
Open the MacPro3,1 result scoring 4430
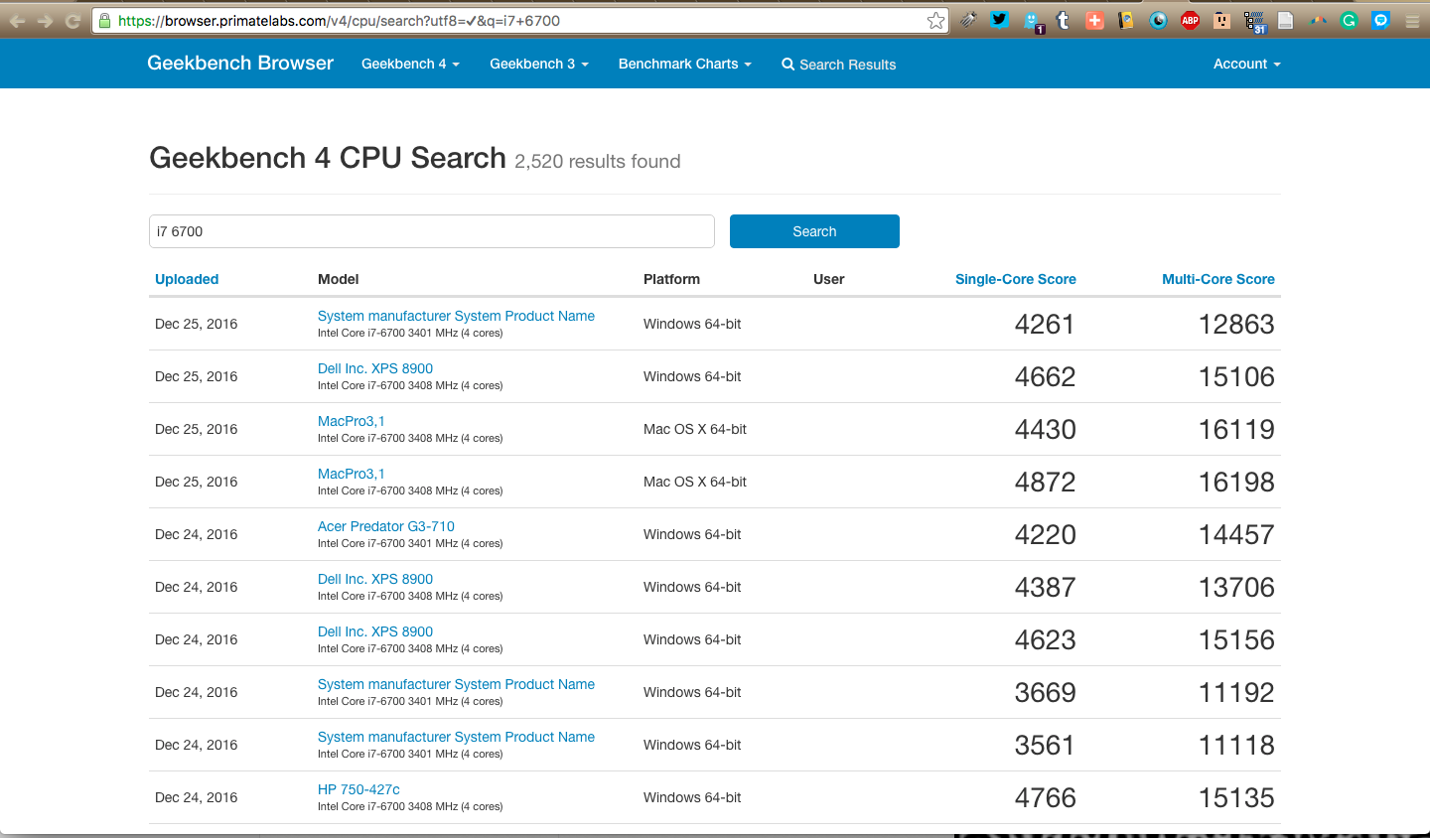352,421
